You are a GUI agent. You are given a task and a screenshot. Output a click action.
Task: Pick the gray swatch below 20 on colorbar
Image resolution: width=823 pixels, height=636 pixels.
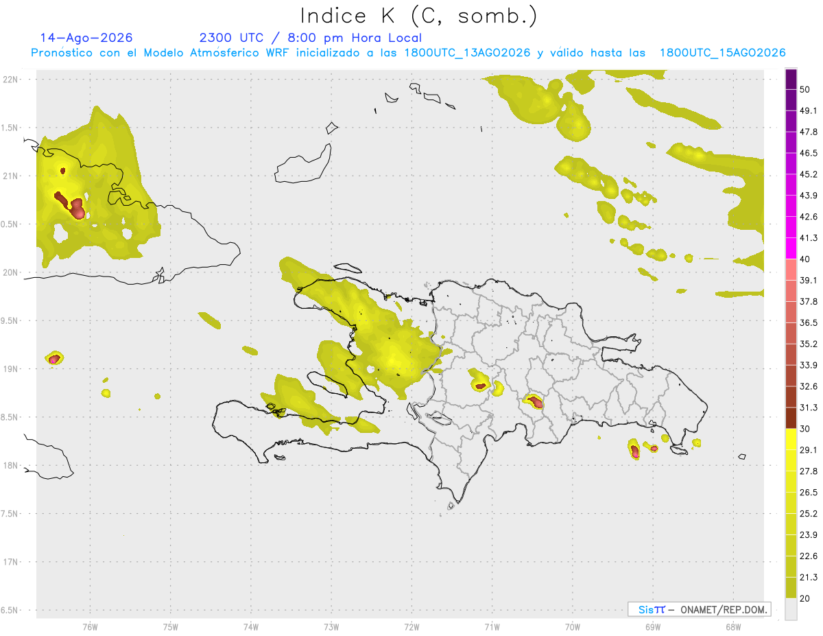791,609
